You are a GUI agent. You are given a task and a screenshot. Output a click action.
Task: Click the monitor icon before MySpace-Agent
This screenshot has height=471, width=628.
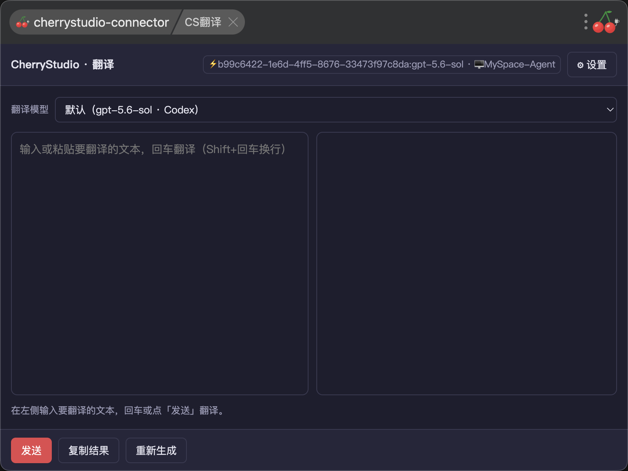click(479, 64)
